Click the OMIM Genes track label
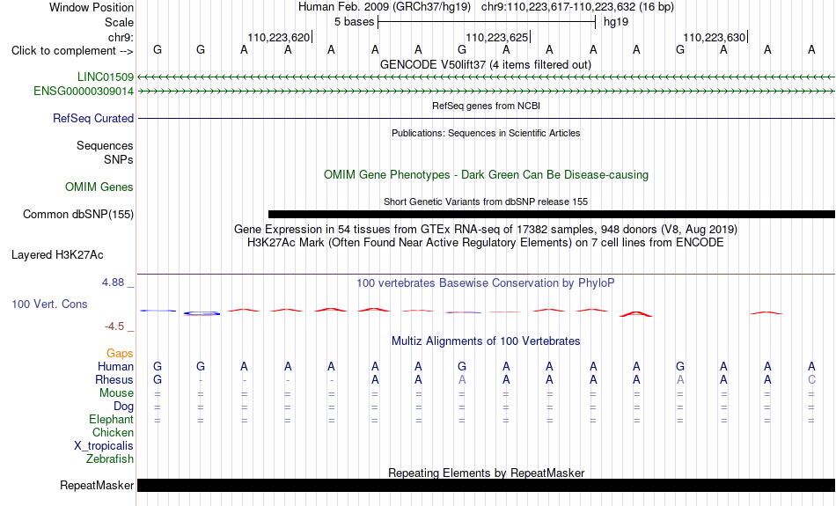 pyautogui.click(x=99, y=187)
